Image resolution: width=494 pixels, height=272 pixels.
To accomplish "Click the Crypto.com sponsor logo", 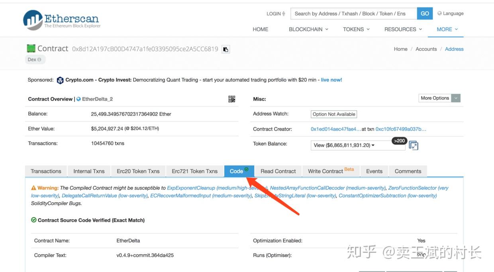I will coord(60,80).
